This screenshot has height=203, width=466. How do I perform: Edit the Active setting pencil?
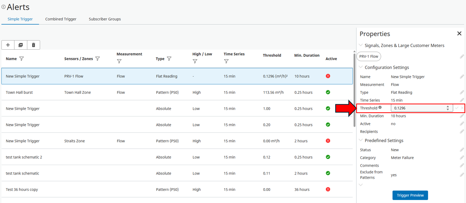click(x=462, y=124)
